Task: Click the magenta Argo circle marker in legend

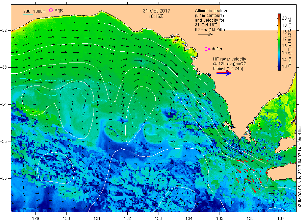Action: click(x=51, y=10)
